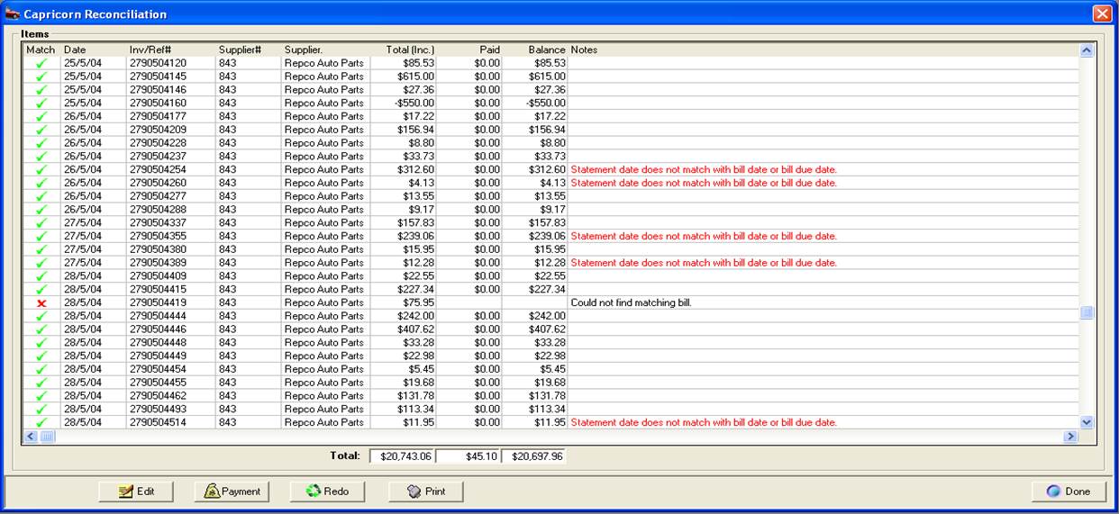The width and height of the screenshot is (1119, 514).
Task: Click the green Redo arrows icon
Action: 313,491
